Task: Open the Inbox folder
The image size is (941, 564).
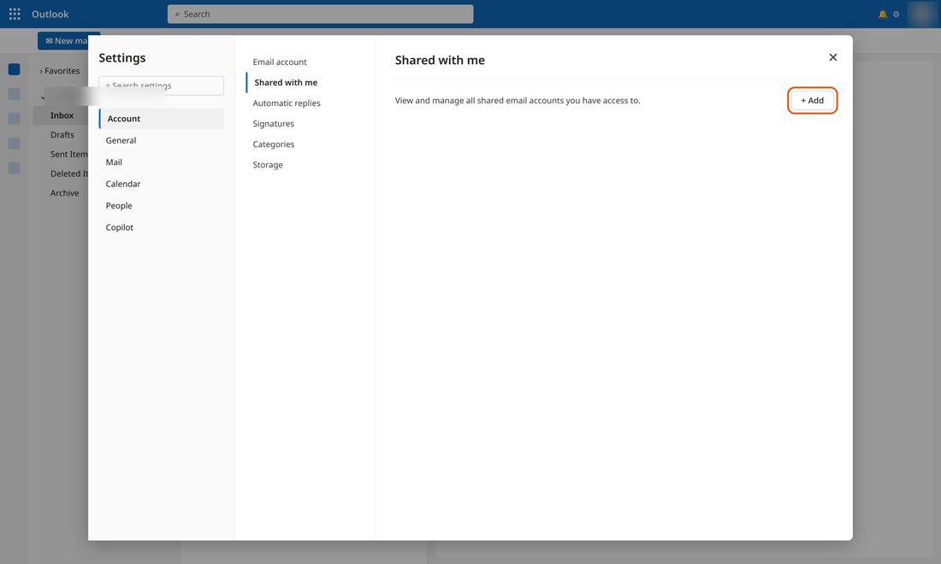Action: [62, 115]
